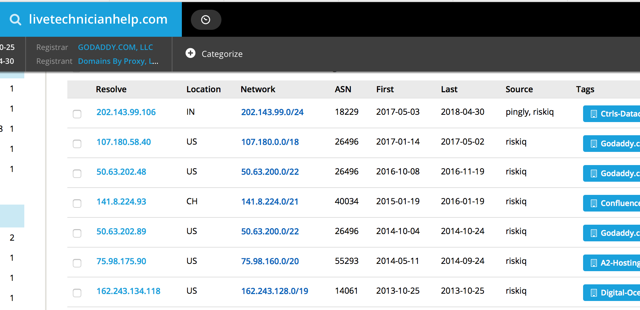Click the livetechnicianhelp.com search field
The width and height of the screenshot is (640, 310).
coord(98,19)
